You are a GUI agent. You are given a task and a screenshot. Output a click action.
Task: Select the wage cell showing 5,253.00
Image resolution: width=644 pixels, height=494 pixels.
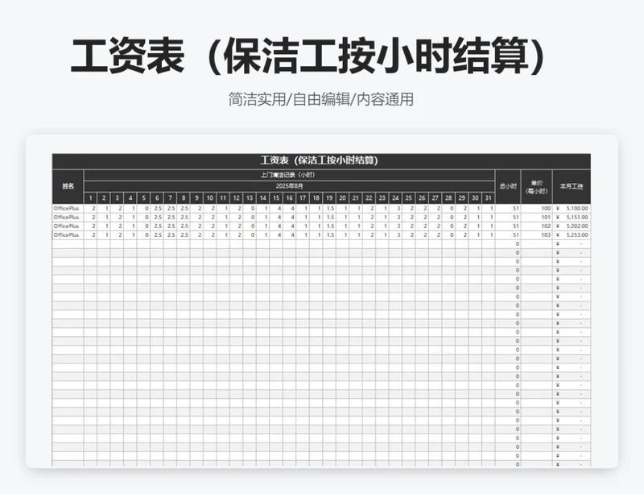click(572, 235)
